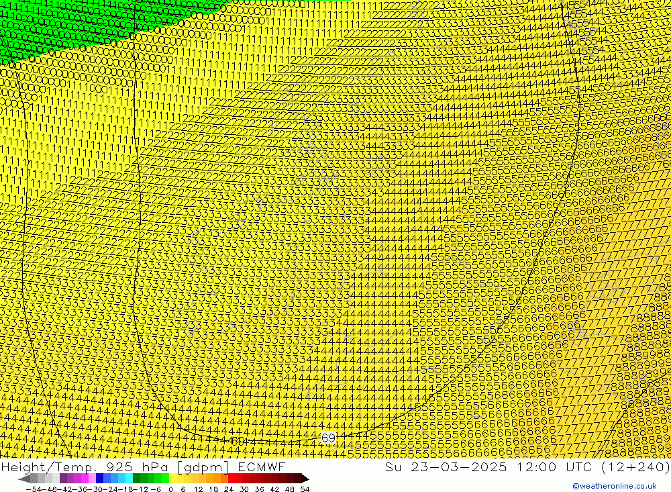The width and height of the screenshot is (671, 492).
Task: Click the magenta swatch above the -36 label
Action: coord(85,479)
